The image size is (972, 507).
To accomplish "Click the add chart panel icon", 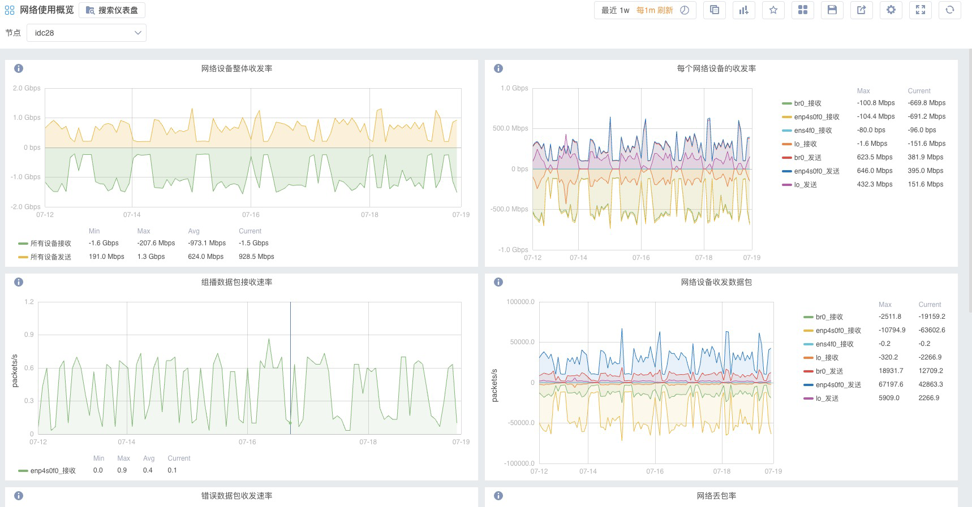I will pyautogui.click(x=744, y=10).
